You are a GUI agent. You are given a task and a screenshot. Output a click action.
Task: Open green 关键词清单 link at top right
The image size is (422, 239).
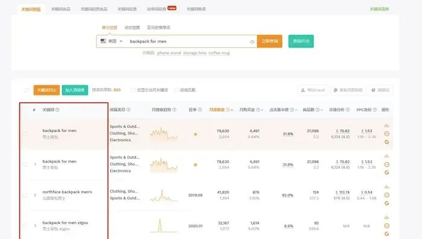click(379, 9)
